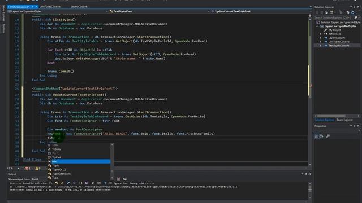Screen dimensions: 362x203
Task: Open the Toolbox side tab
Action: (x=3, y=28)
